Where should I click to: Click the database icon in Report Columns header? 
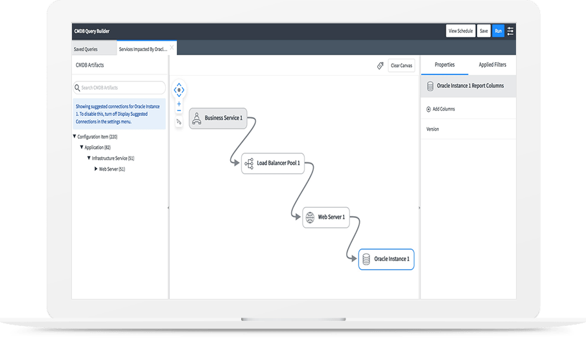[430, 86]
